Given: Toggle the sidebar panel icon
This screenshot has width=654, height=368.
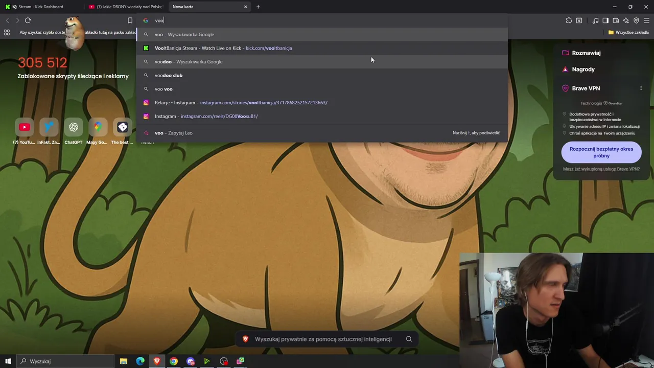Looking at the screenshot, I should (x=605, y=20).
